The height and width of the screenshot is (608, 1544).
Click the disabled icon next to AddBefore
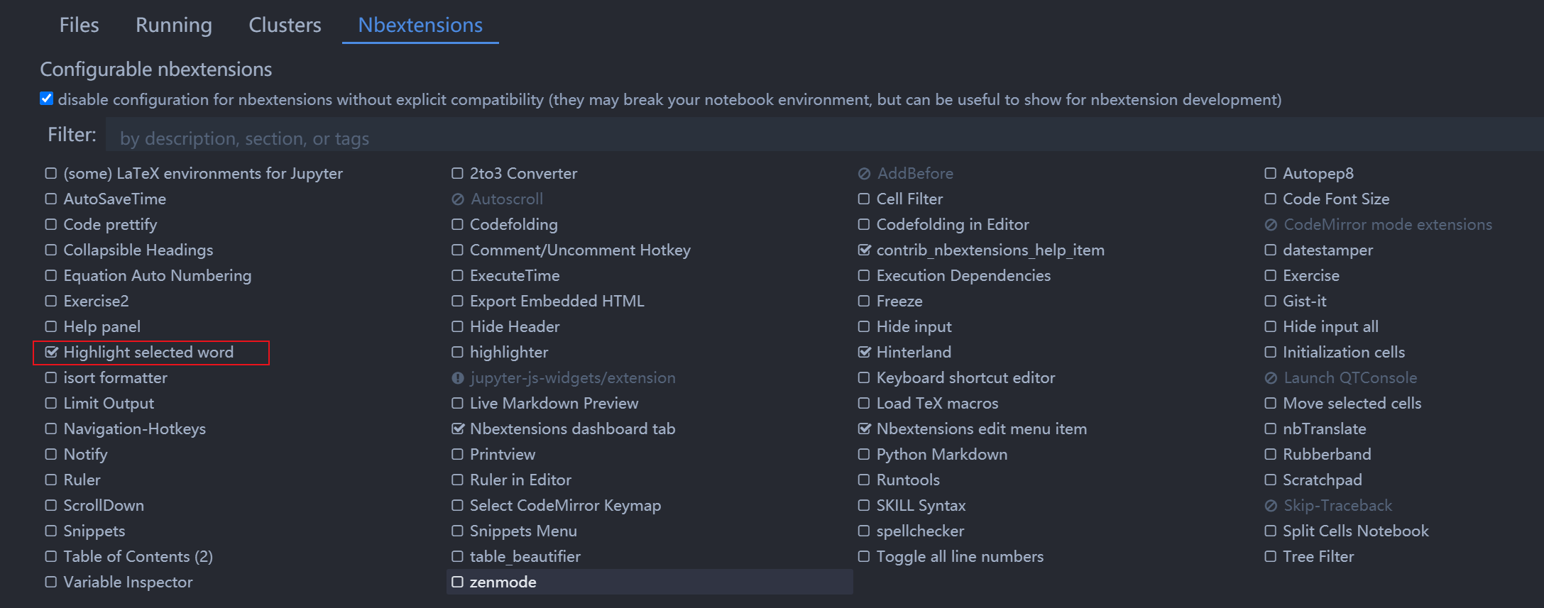(x=864, y=174)
